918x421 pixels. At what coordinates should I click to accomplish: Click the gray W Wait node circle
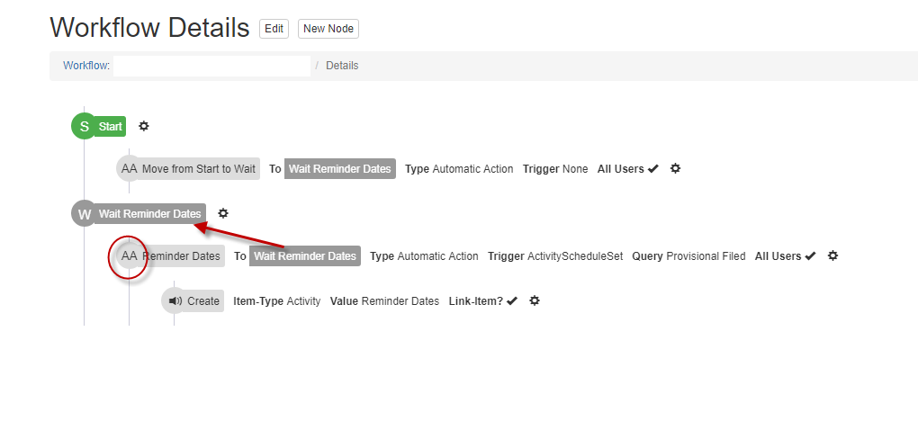pyautogui.click(x=85, y=214)
